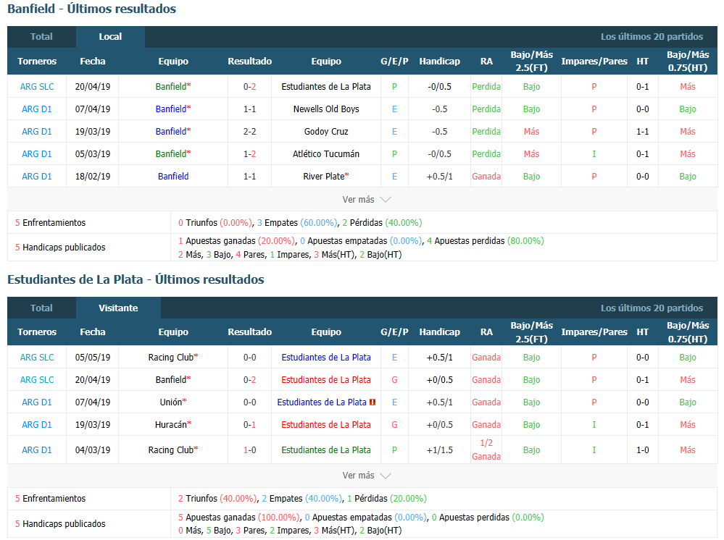
Task: Click handicap +1/1.5 in Estudiantes table
Action: click(x=440, y=450)
